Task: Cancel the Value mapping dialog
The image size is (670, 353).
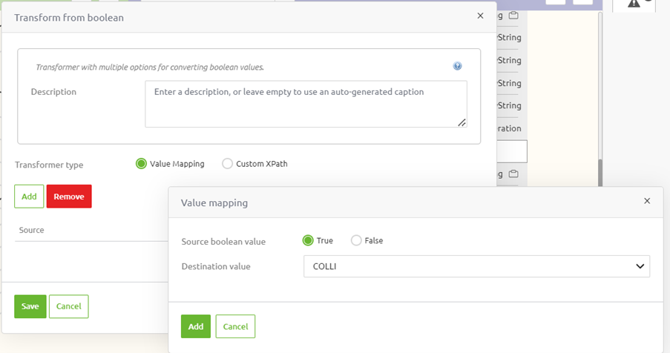Action: 235,326
